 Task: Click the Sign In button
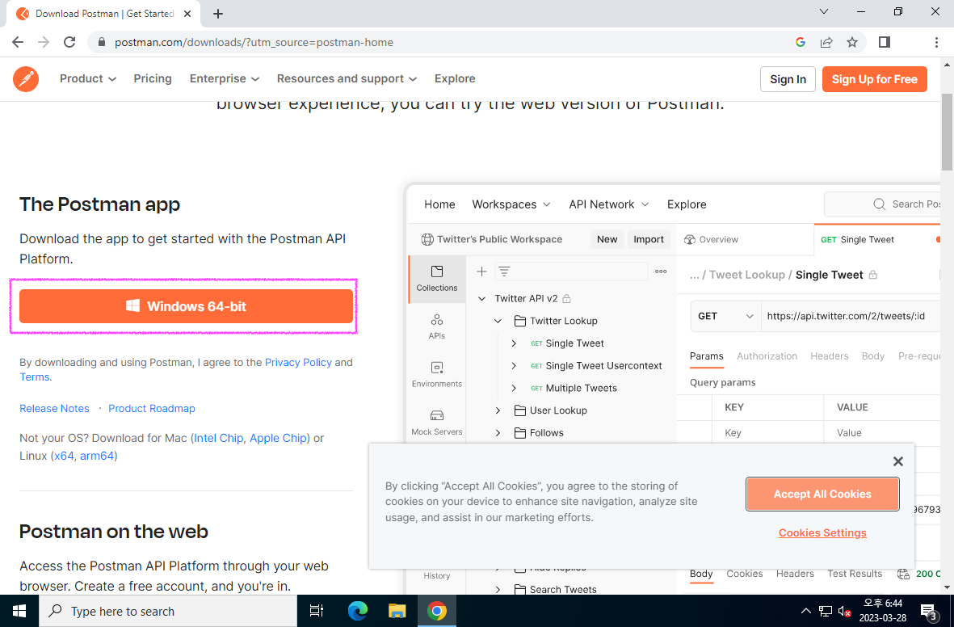(788, 79)
